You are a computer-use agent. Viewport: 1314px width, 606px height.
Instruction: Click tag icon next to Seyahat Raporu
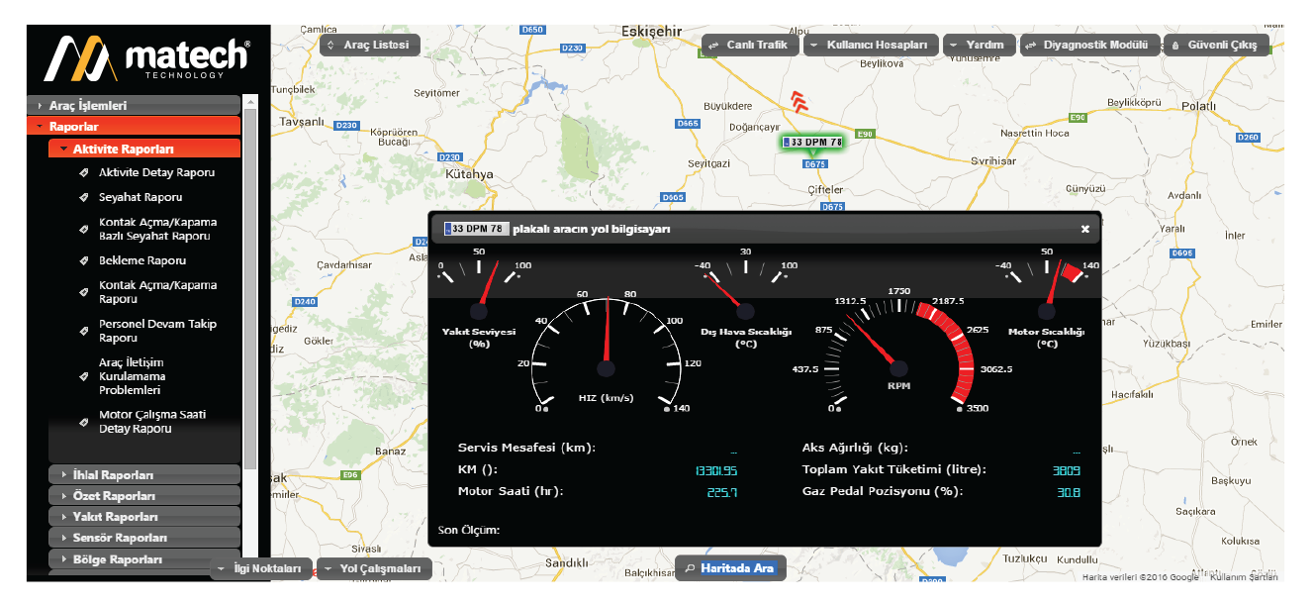pyautogui.click(x=85, y=197)
